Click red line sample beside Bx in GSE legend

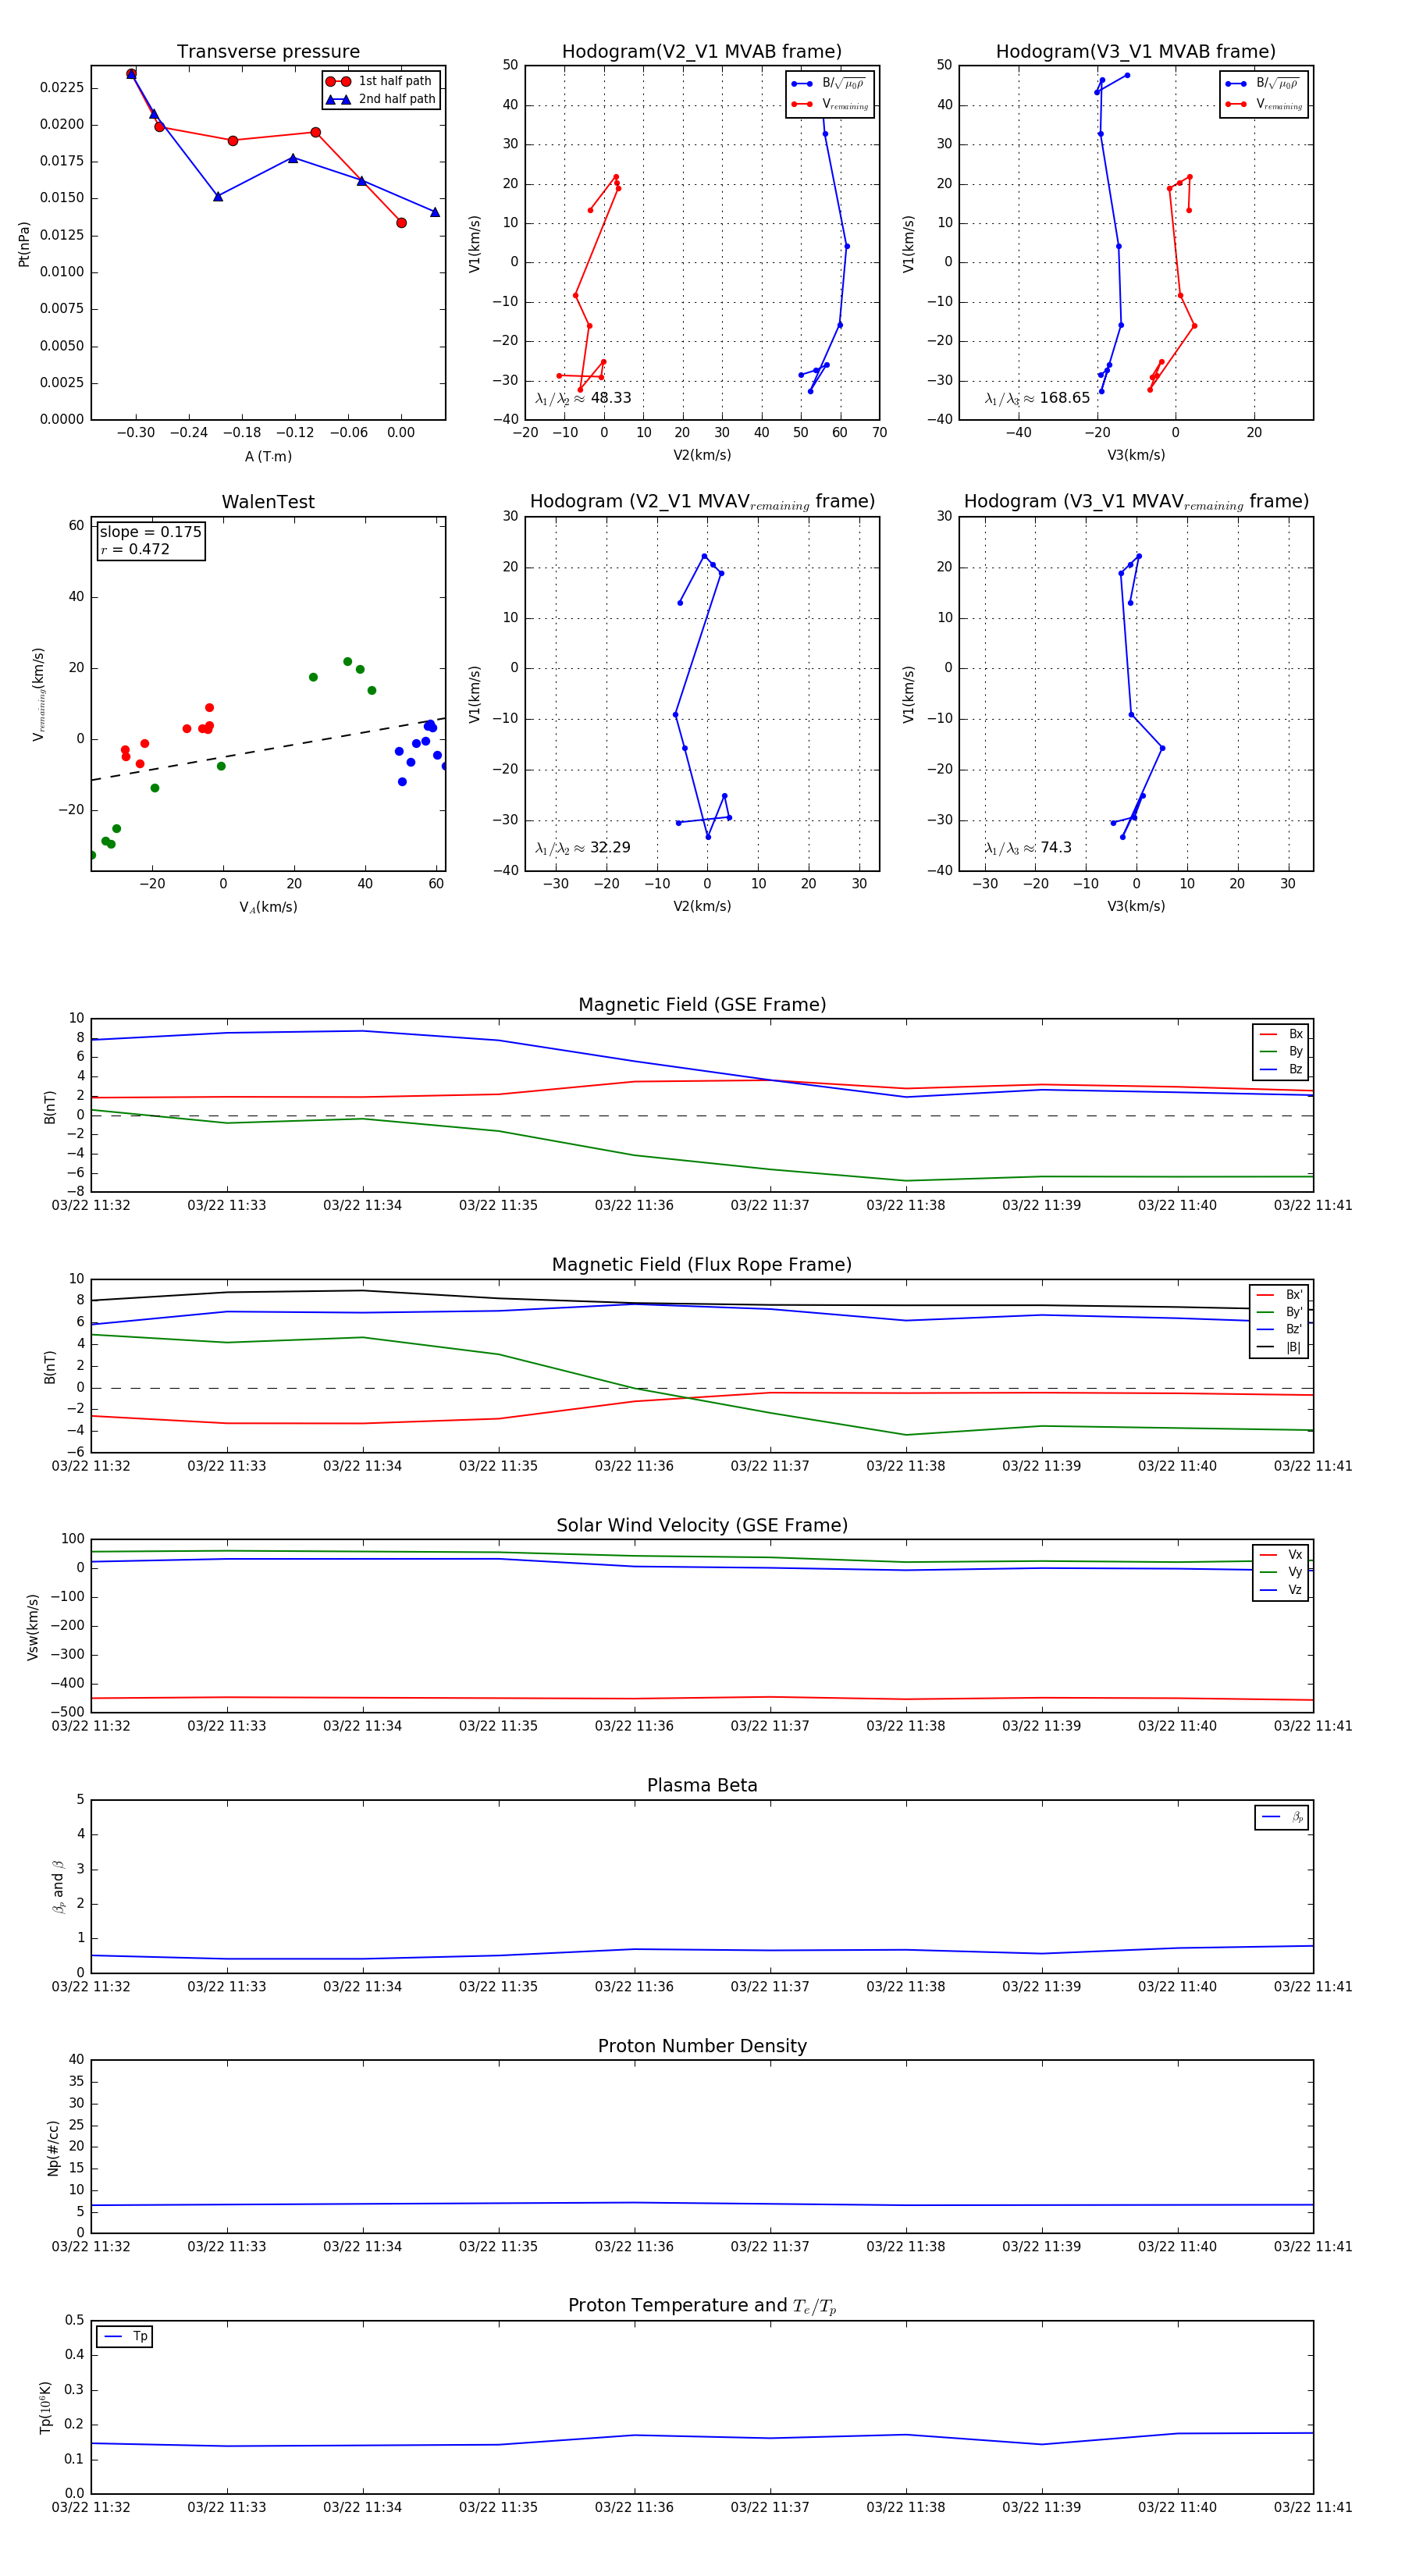click(1269, 1034)
